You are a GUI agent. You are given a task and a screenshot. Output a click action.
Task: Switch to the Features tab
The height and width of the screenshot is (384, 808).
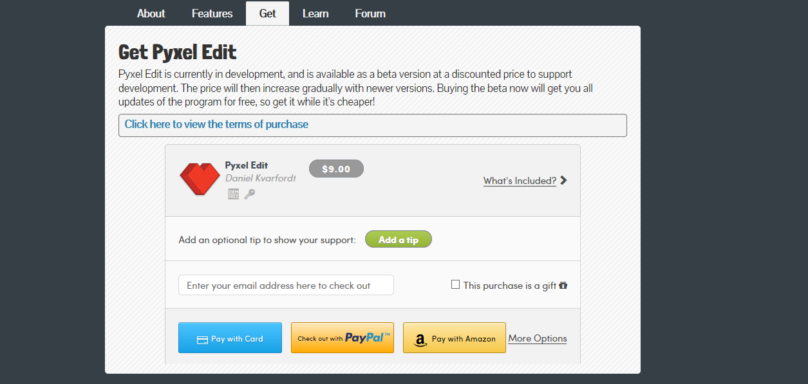(212, 14)
